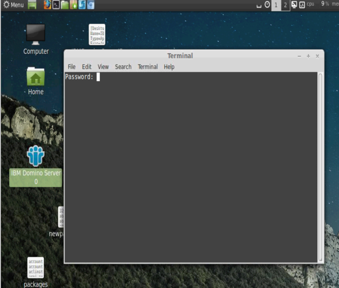Launch the terminal from the panel launcher
Image resolution: width=339 pixels, height=288 pixels.
click(x=56, y=5)
